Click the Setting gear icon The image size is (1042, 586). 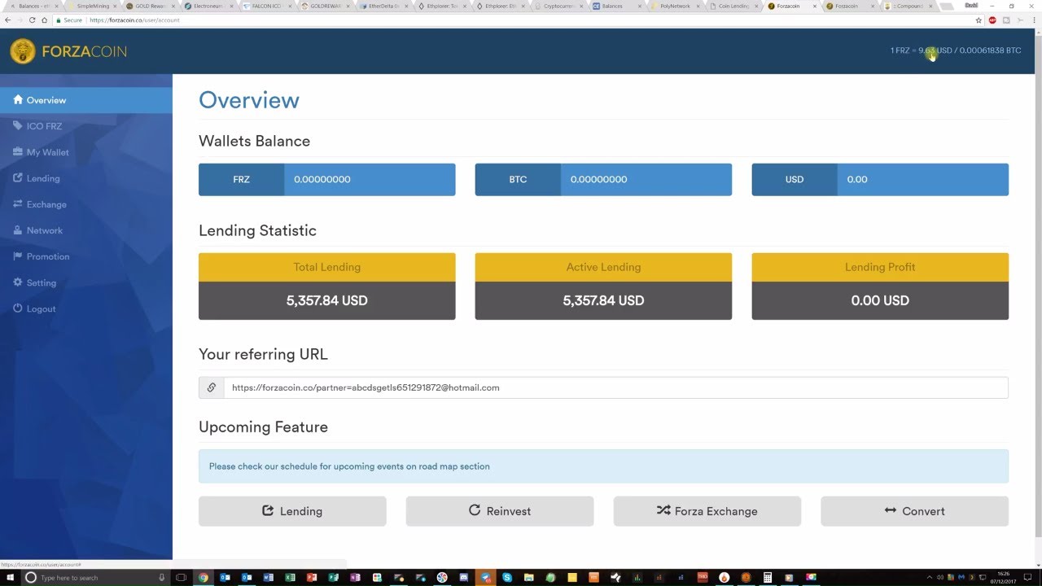18,282
